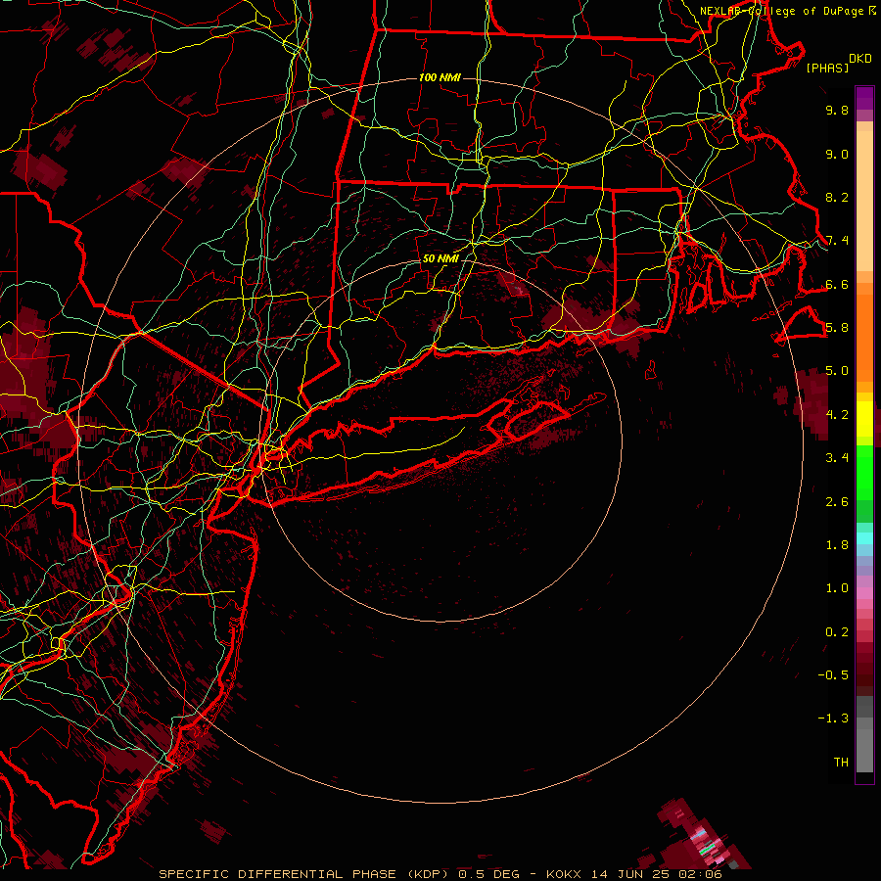Image resolution: width=881 pixels, height=881 pixels.
Task: Select the 8.2 scale label
Action: click(x=837, y=197)
